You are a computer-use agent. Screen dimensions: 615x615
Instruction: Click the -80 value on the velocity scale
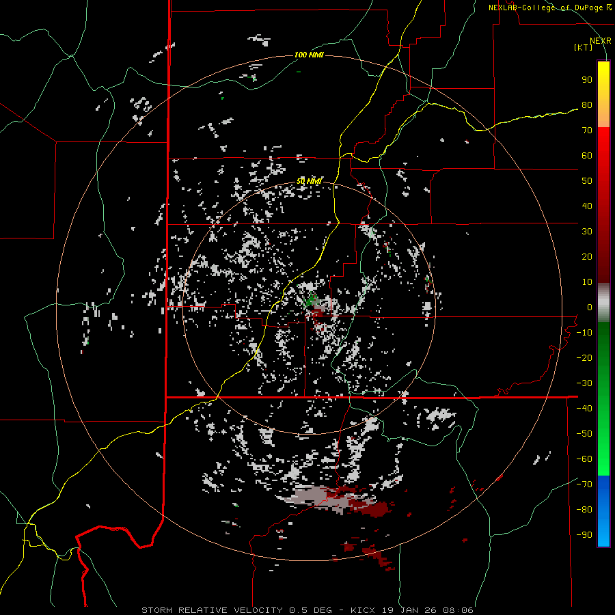click(584, 510)
